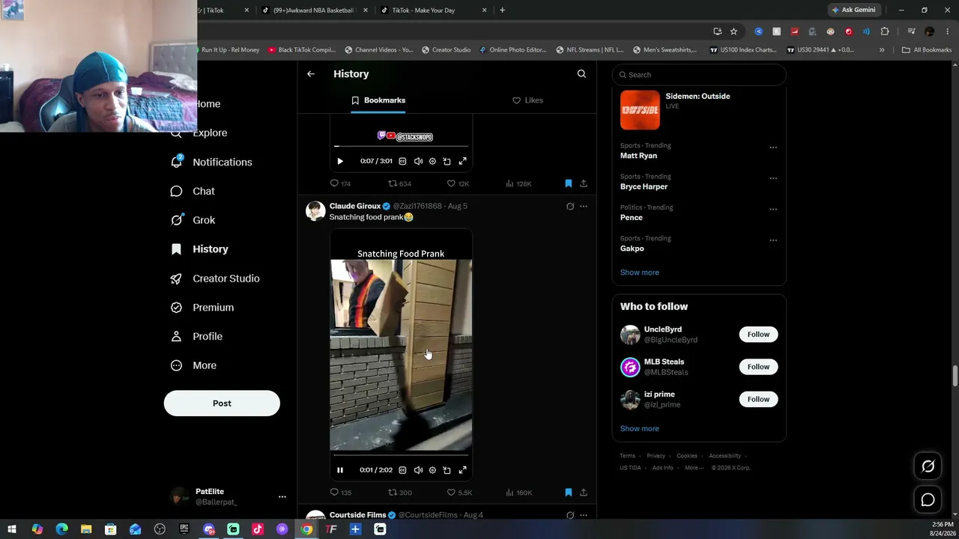Switch to the Likes tab
Screen dimensions: 959x539
point(527,100)
